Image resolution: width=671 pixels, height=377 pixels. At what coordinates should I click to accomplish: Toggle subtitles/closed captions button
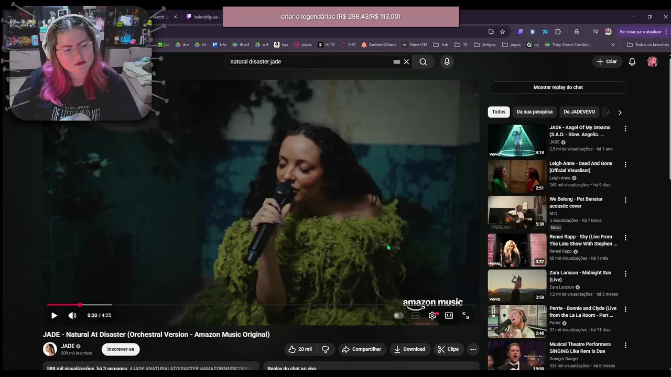[416, 316]
